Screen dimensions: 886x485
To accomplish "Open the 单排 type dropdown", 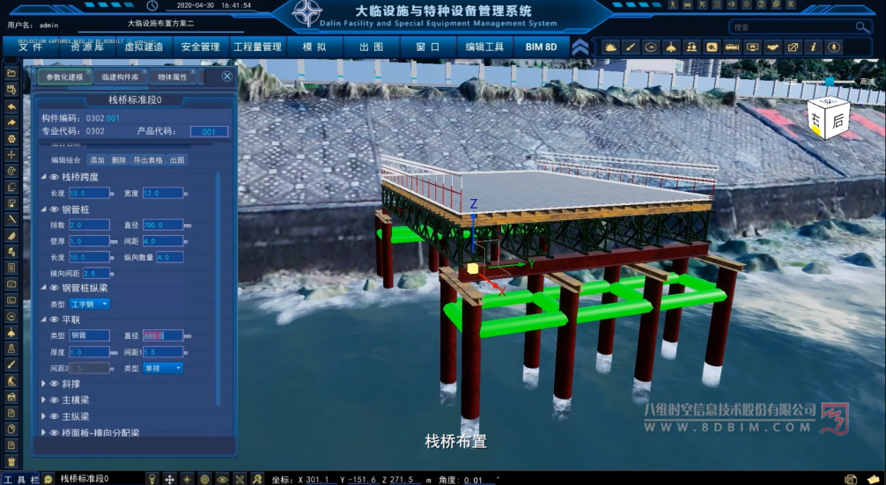I will point(164,368).
